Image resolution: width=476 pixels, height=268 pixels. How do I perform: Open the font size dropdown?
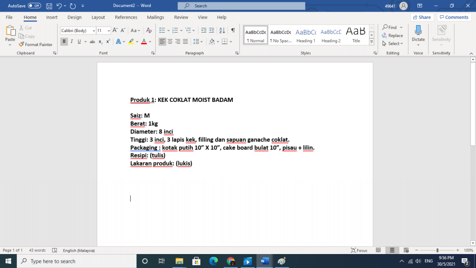pos(109,31)
